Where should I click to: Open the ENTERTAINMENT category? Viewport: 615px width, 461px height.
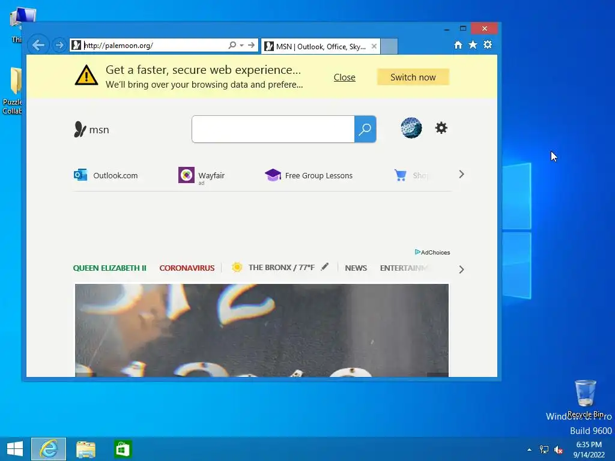(x=404, y=268)
